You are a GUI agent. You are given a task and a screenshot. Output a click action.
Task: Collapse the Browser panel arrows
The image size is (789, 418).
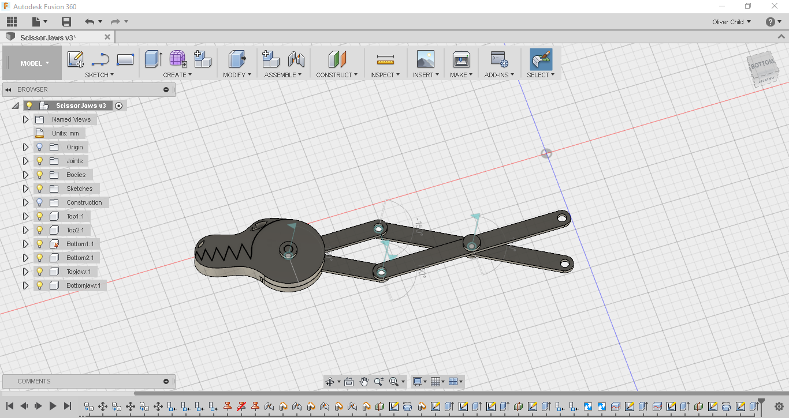click(x=9, y=89)
